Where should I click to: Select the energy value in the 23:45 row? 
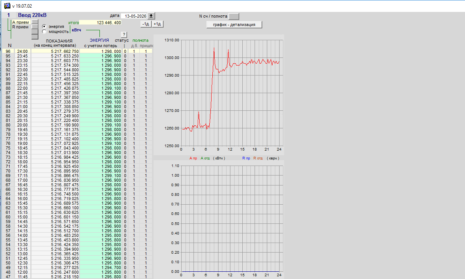(x=101, y=56)
